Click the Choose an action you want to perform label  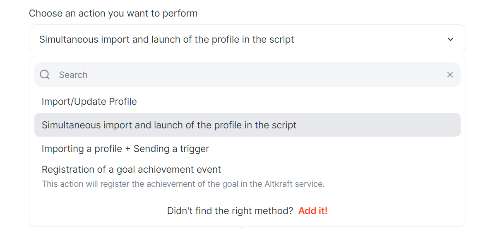[113, 14]
